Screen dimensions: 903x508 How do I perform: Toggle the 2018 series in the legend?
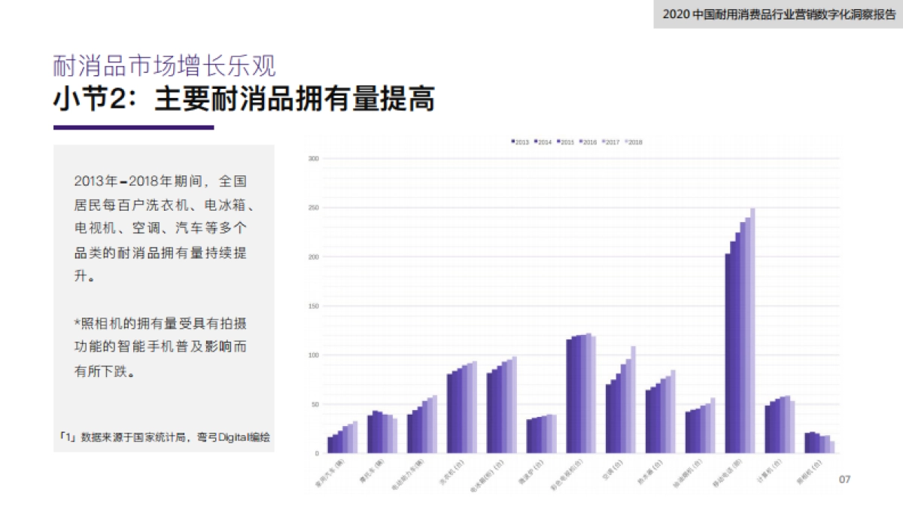tap(632, 141)
